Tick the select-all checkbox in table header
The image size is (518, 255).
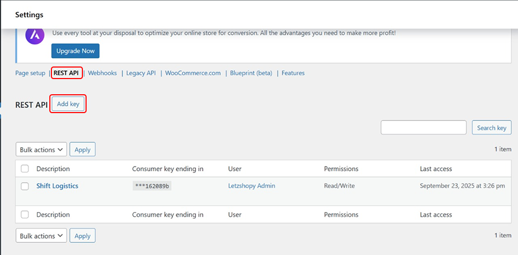click(x=25, y=169)
